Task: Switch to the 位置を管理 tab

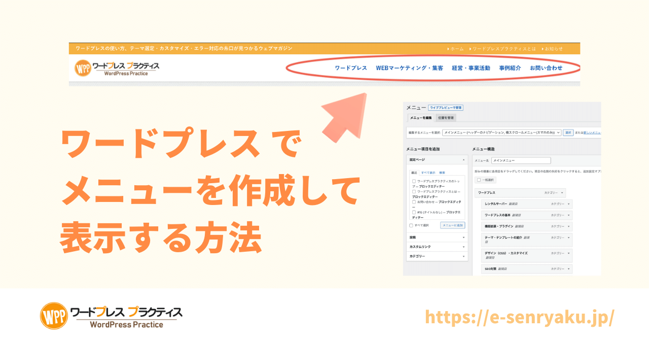Action: tap(446, 118)
